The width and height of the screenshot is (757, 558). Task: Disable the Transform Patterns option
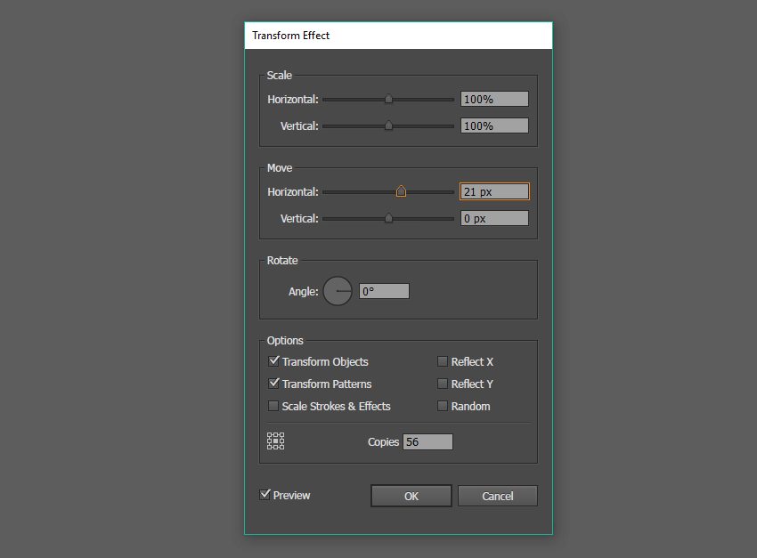[x=274, y=384]
